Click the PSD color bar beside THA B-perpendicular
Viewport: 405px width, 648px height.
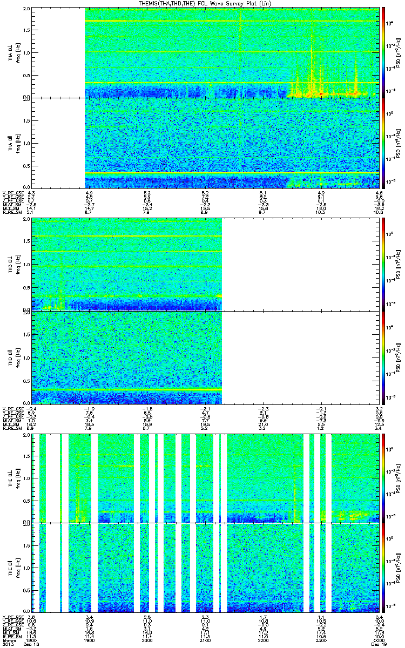coord(383,52)
